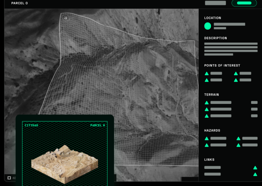Select the top-left Hazards triangle icon
The image size is (262, 186).
tap(207, 139)
